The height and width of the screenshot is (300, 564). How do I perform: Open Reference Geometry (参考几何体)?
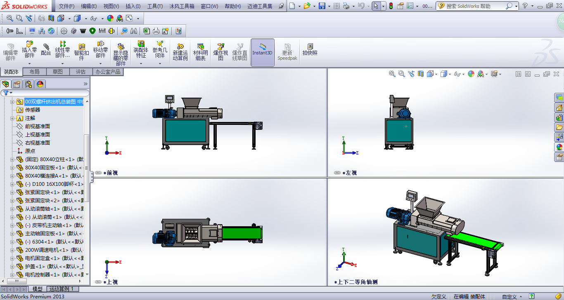click(x=160, y=49)
